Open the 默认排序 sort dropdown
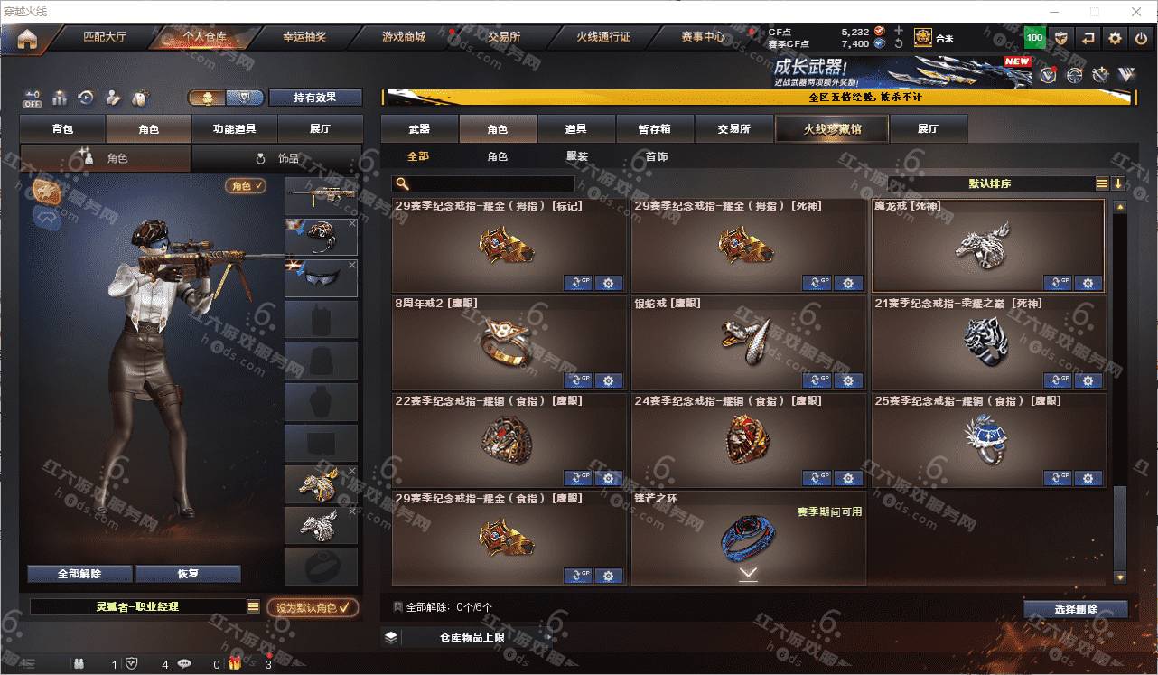The image size is (1158, 675). point(990,183)
